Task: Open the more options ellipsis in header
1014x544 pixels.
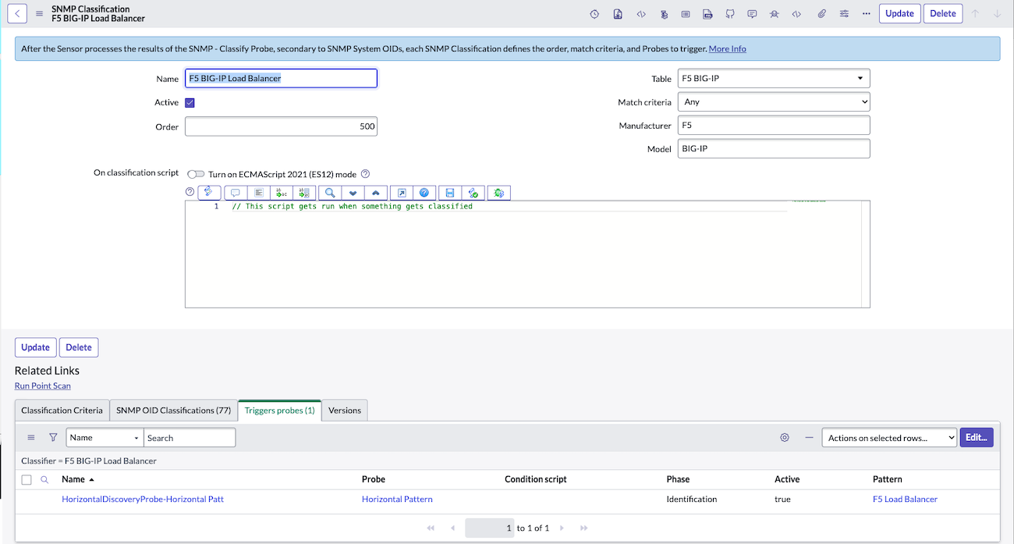Action: pos(866,14)
